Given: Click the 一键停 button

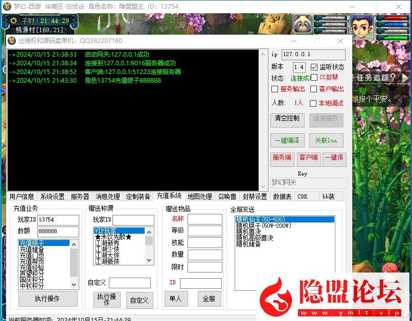Looking at the screenshot, I should (334, 159).
